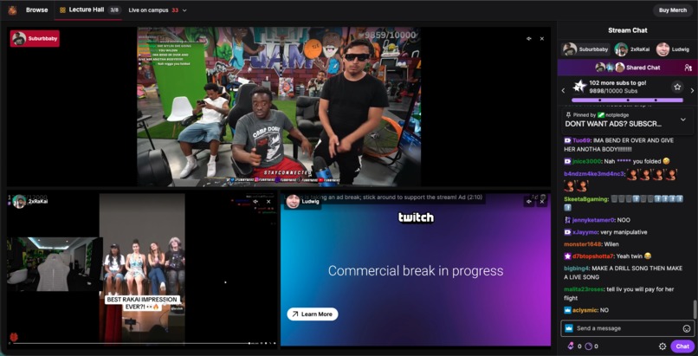Click the "Stream Chat" panel heading
The height and width of the screenshot is (356, 698).
[628, 30]
